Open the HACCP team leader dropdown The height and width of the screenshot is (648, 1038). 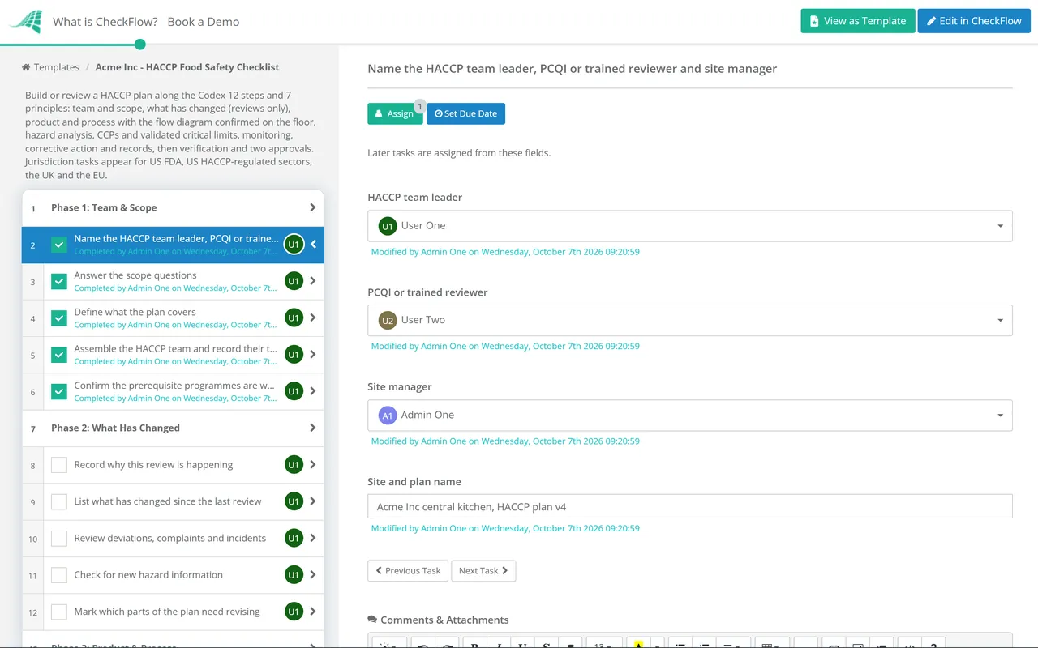(x=690, y=226)
